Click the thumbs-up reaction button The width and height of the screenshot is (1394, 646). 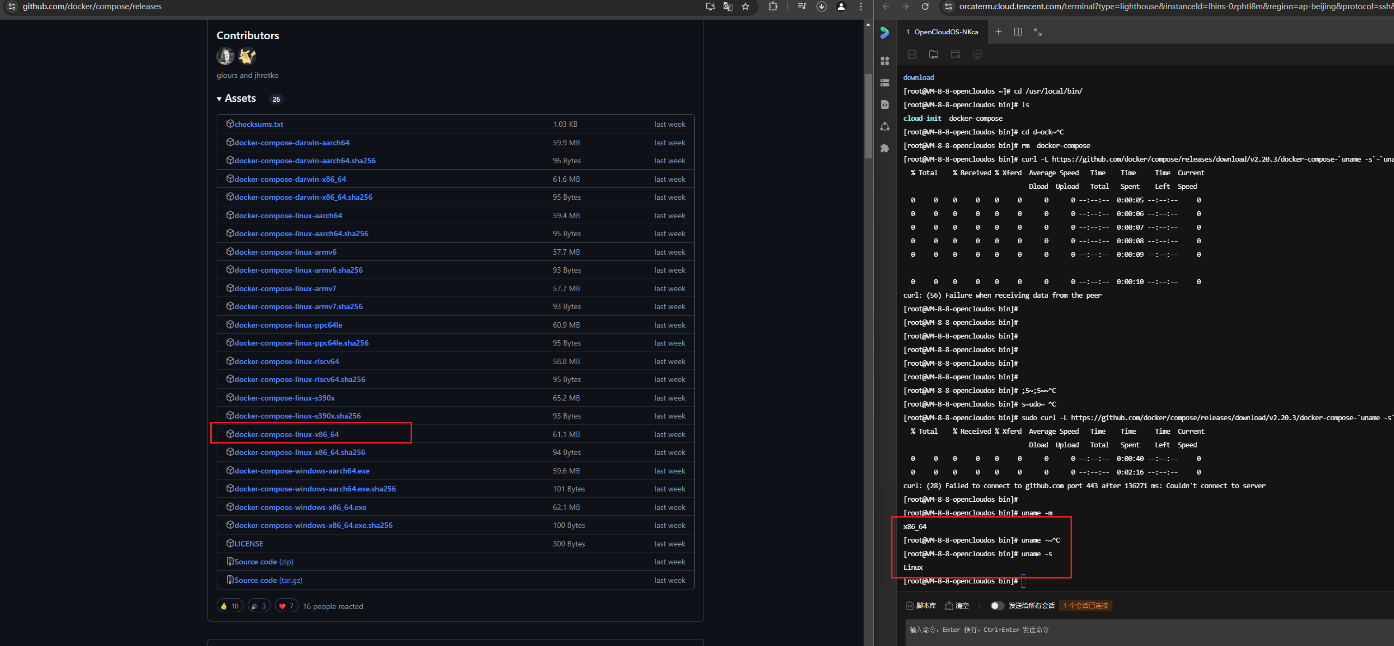230,606
